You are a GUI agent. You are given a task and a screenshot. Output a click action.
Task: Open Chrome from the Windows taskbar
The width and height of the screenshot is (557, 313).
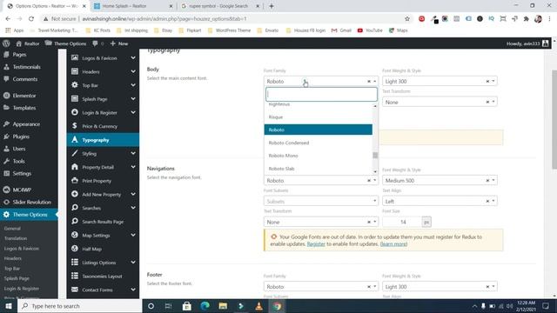pos(277,306)
